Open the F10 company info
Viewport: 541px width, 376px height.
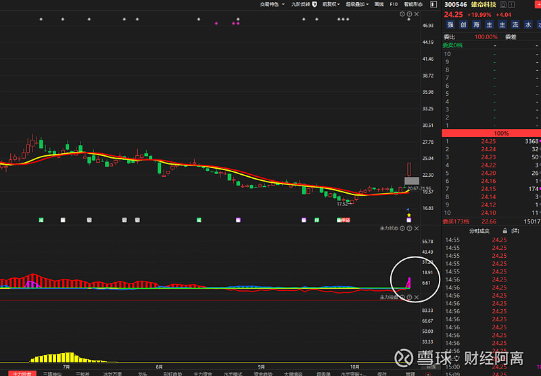pyautogui.click(x=394, y=4)
